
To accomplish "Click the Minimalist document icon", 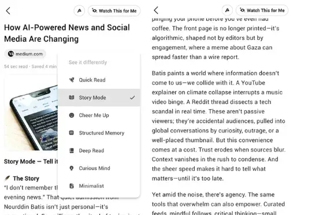I will 72,186.
